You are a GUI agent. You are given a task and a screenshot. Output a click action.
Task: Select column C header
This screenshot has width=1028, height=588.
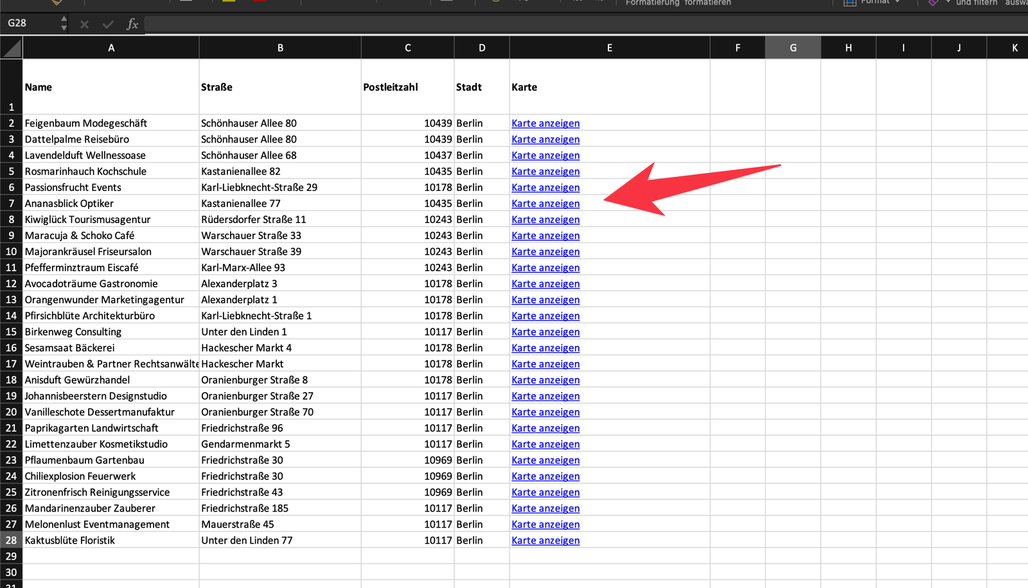[408, 48]
